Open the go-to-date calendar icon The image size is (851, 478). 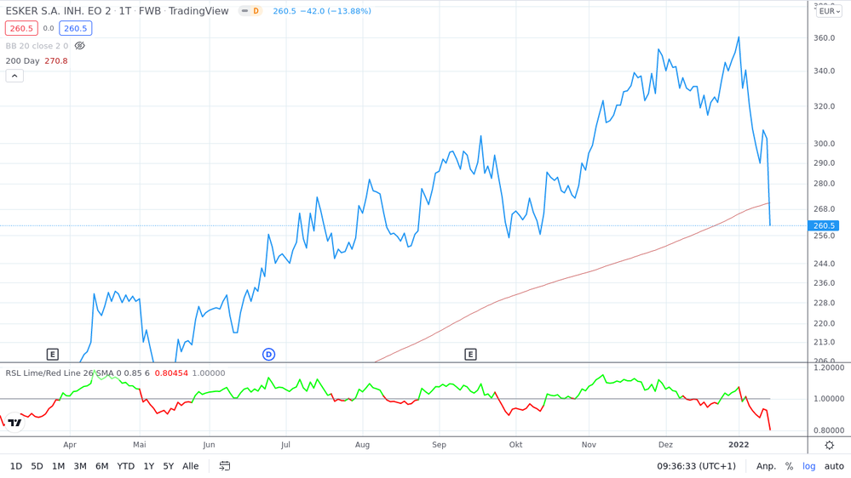[225, 465]
